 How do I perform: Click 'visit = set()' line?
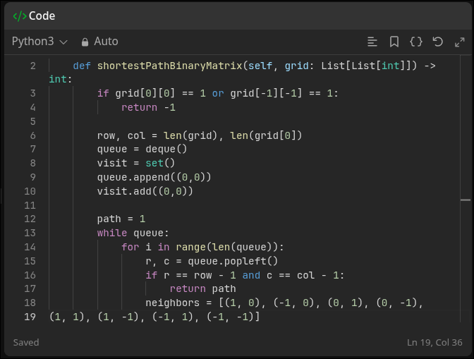click(136, 163)
